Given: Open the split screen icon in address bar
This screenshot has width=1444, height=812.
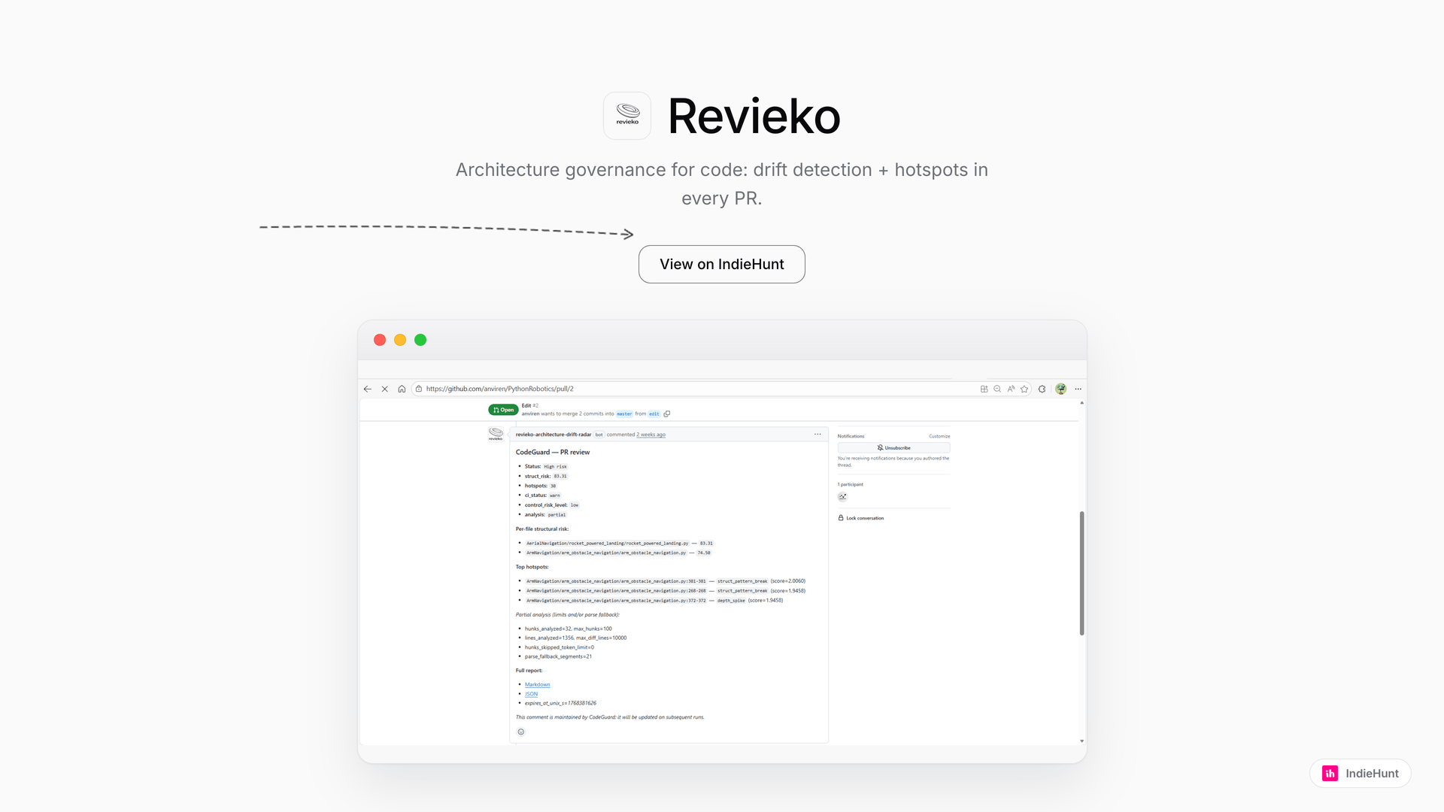Looking at the screenshot, I should (x=984, y=389).
